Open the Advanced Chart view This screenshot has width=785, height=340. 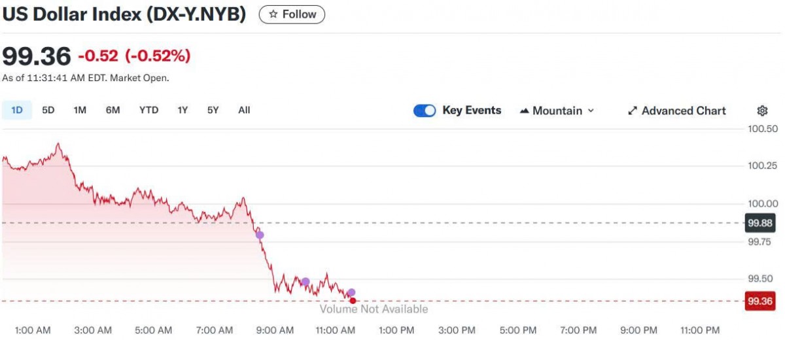(x=676, y=110)
